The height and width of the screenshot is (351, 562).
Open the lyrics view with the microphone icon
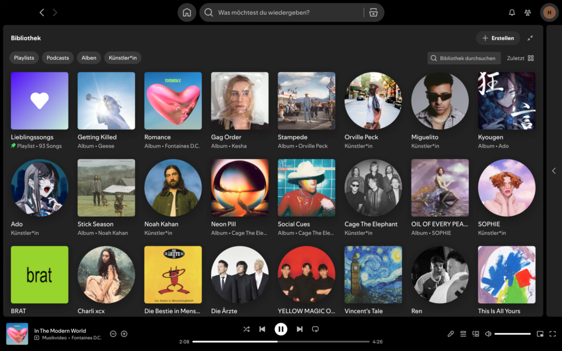[x=451, y=333]
